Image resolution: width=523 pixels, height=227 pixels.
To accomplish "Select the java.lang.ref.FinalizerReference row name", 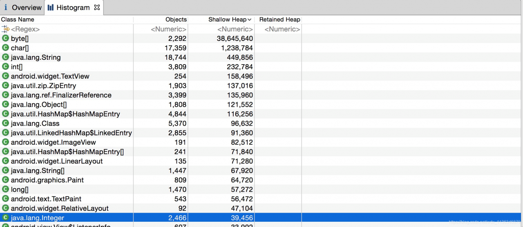I will (61, 95).
